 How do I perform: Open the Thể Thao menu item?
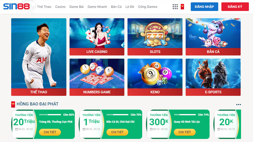click(x=44, y=7)
